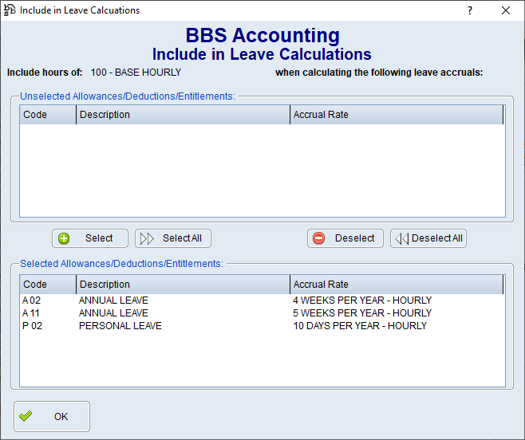This screenshot has width=525, height=440.
Task: Select the A 11 Annual Leave row
Action: [112, 313]
